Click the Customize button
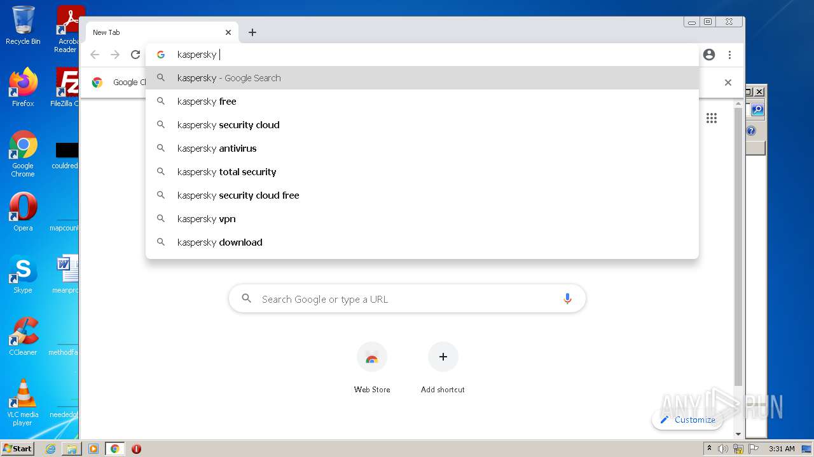This screenshot has width=814, height=457. (x=687, y=420)
